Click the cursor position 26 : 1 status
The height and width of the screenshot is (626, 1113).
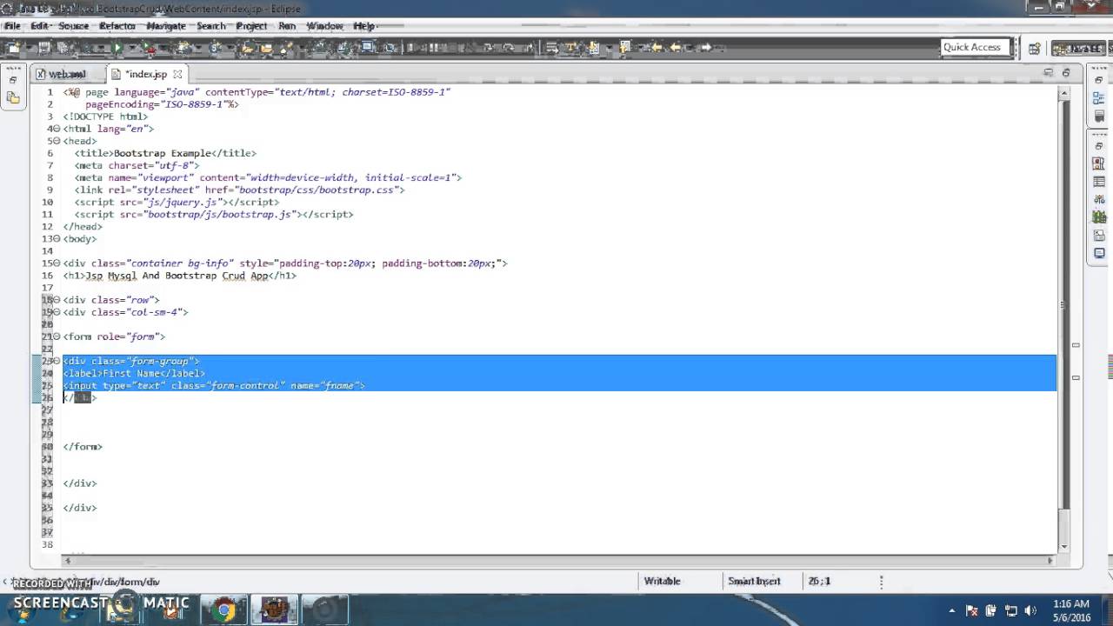click(819, 581)
